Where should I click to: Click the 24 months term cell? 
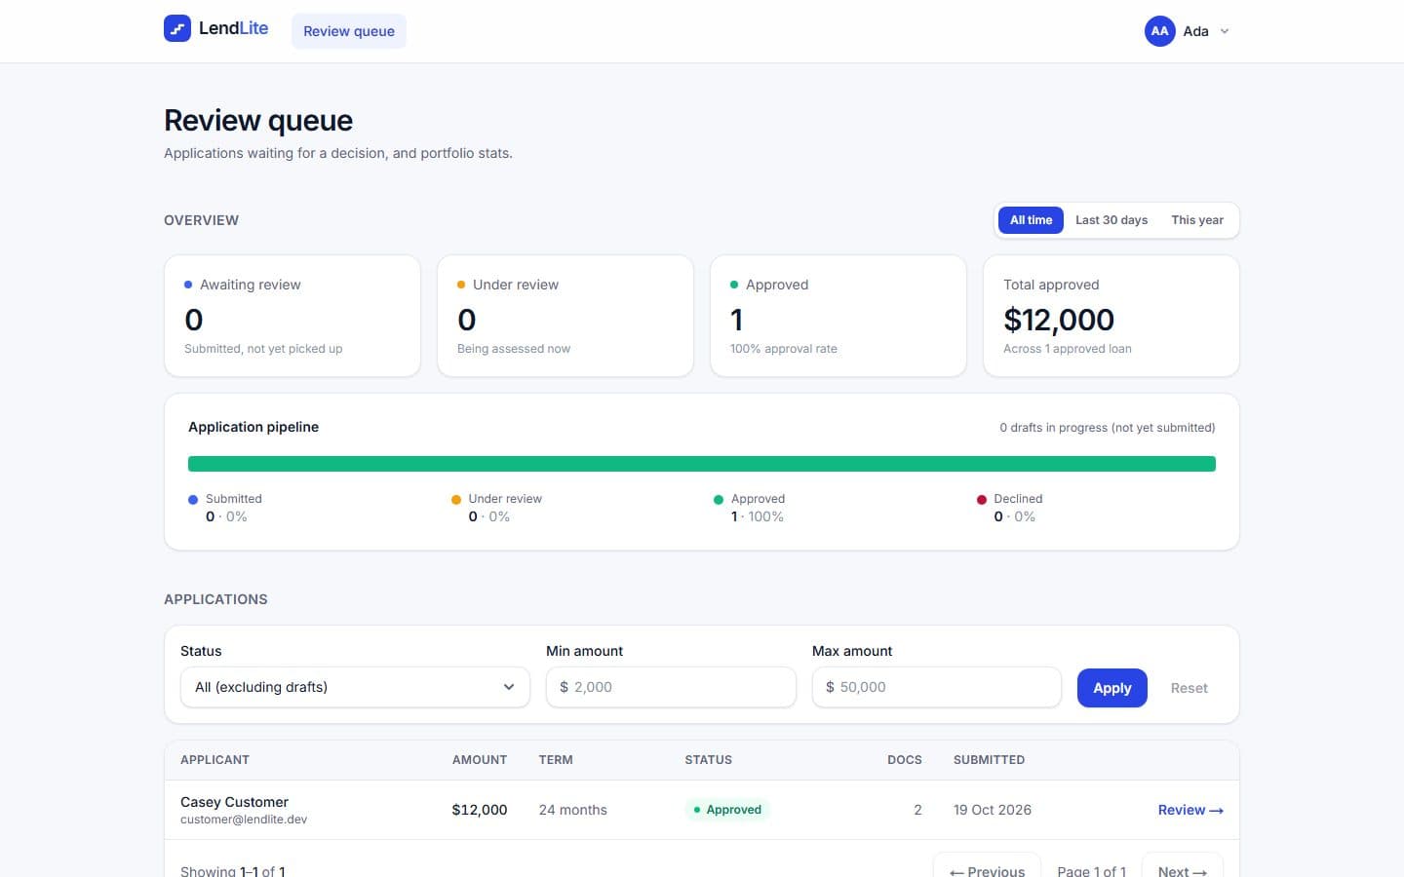click(x=573, y=810)
